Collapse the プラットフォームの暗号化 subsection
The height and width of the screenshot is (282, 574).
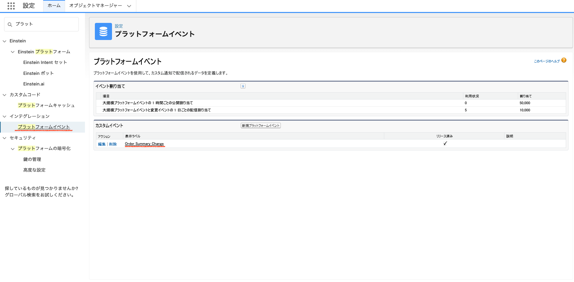point(13,149)
